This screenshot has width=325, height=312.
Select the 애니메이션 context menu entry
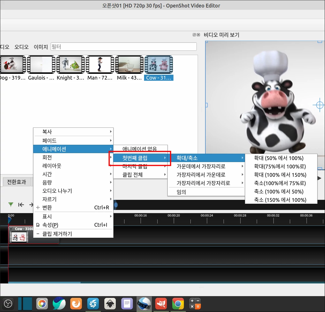point(73,149)
